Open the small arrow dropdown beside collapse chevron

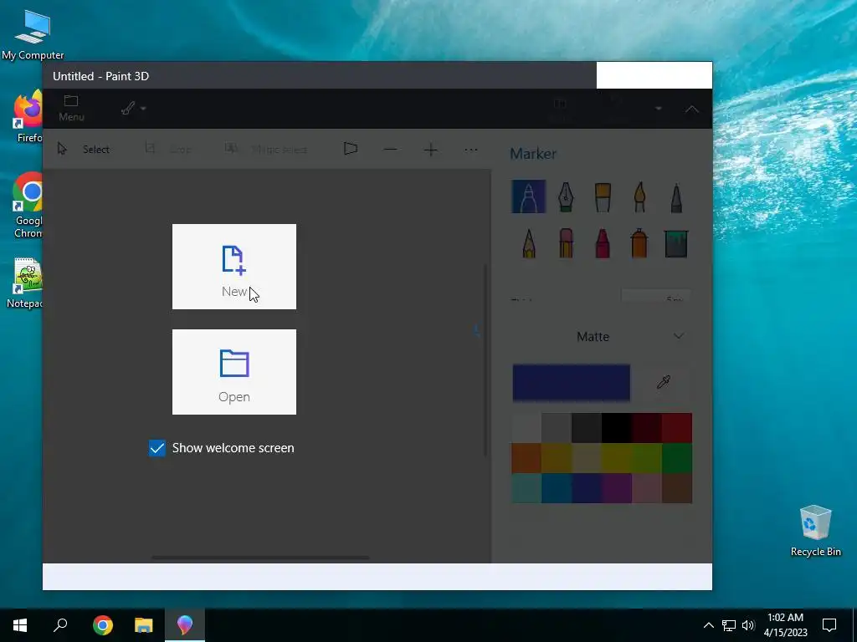[x=659, y=109]
